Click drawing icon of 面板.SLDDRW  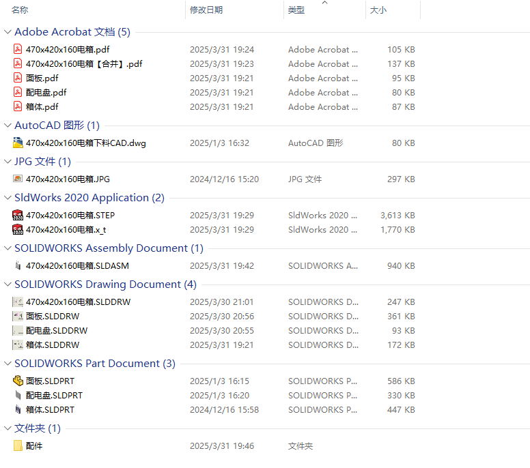pyautogui.click(x=18, y=316)
